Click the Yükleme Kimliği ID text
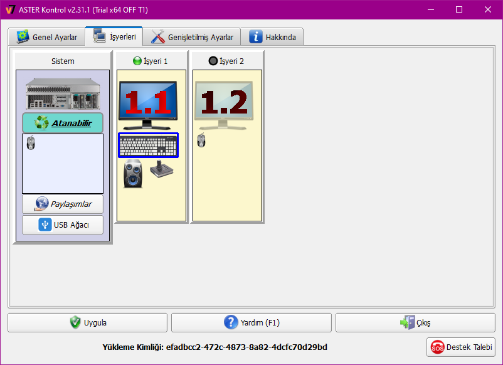Viewport: 503px width, 365px height. pyautogui.click(x=215, y=347)
